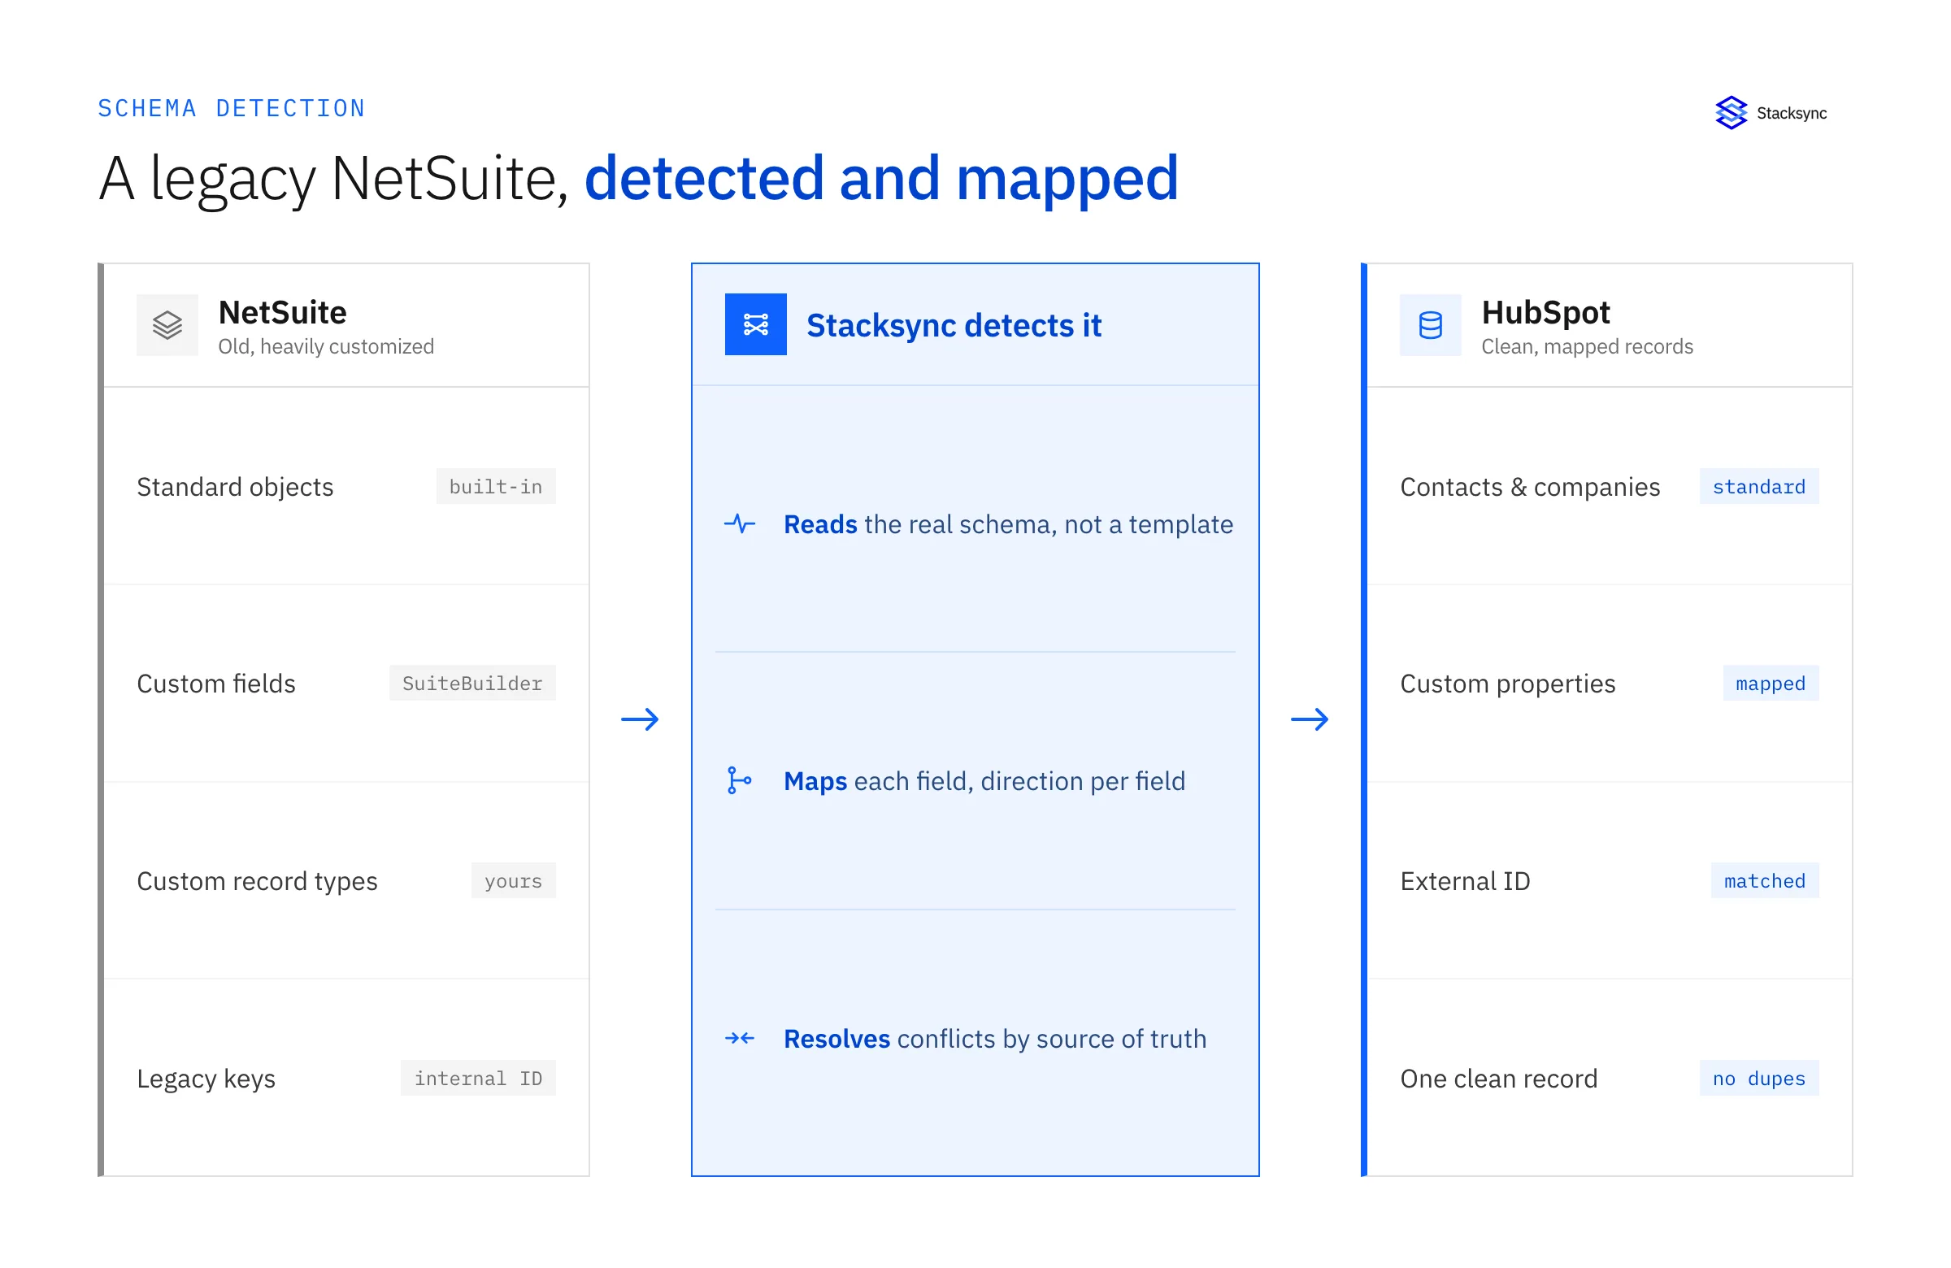1951x1268 pixels.
Task: Click 'Custom fields' row label
Action: point(216,684)
